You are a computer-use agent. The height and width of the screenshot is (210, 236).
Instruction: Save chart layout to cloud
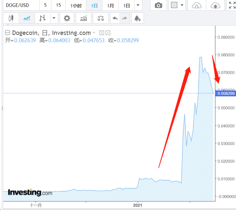point(215,6)
